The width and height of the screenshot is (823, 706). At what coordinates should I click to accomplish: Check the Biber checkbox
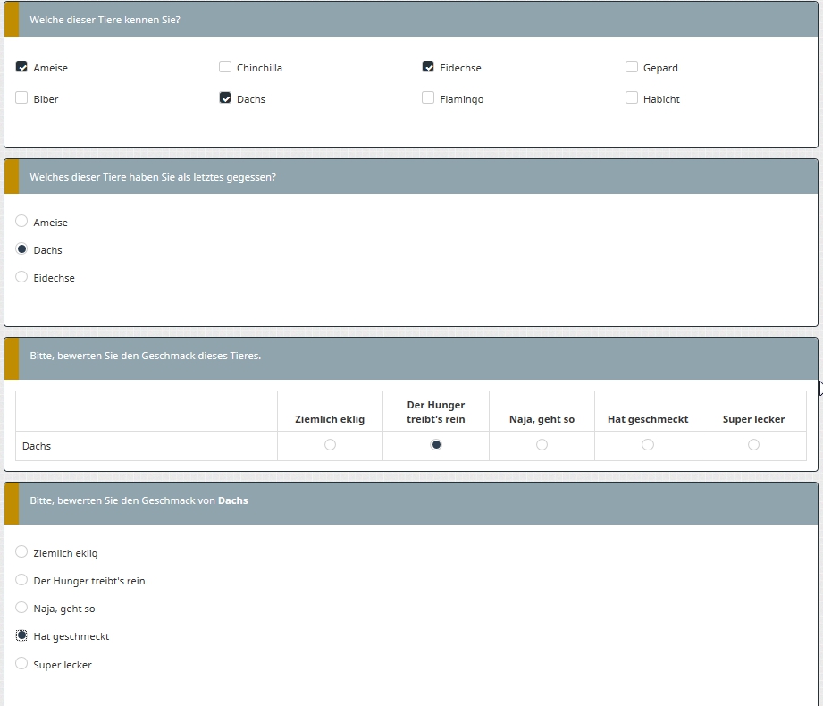tap(22, 98)
